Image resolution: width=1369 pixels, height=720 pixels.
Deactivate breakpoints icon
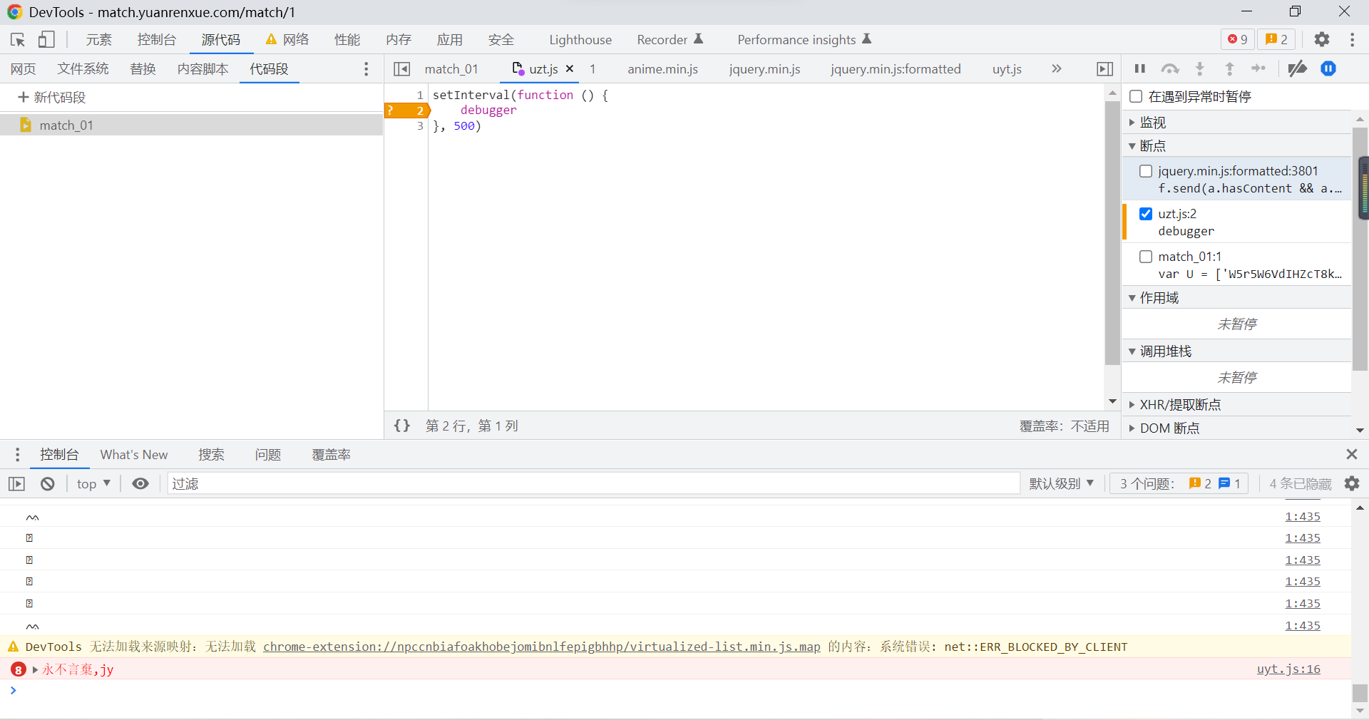1298,69
